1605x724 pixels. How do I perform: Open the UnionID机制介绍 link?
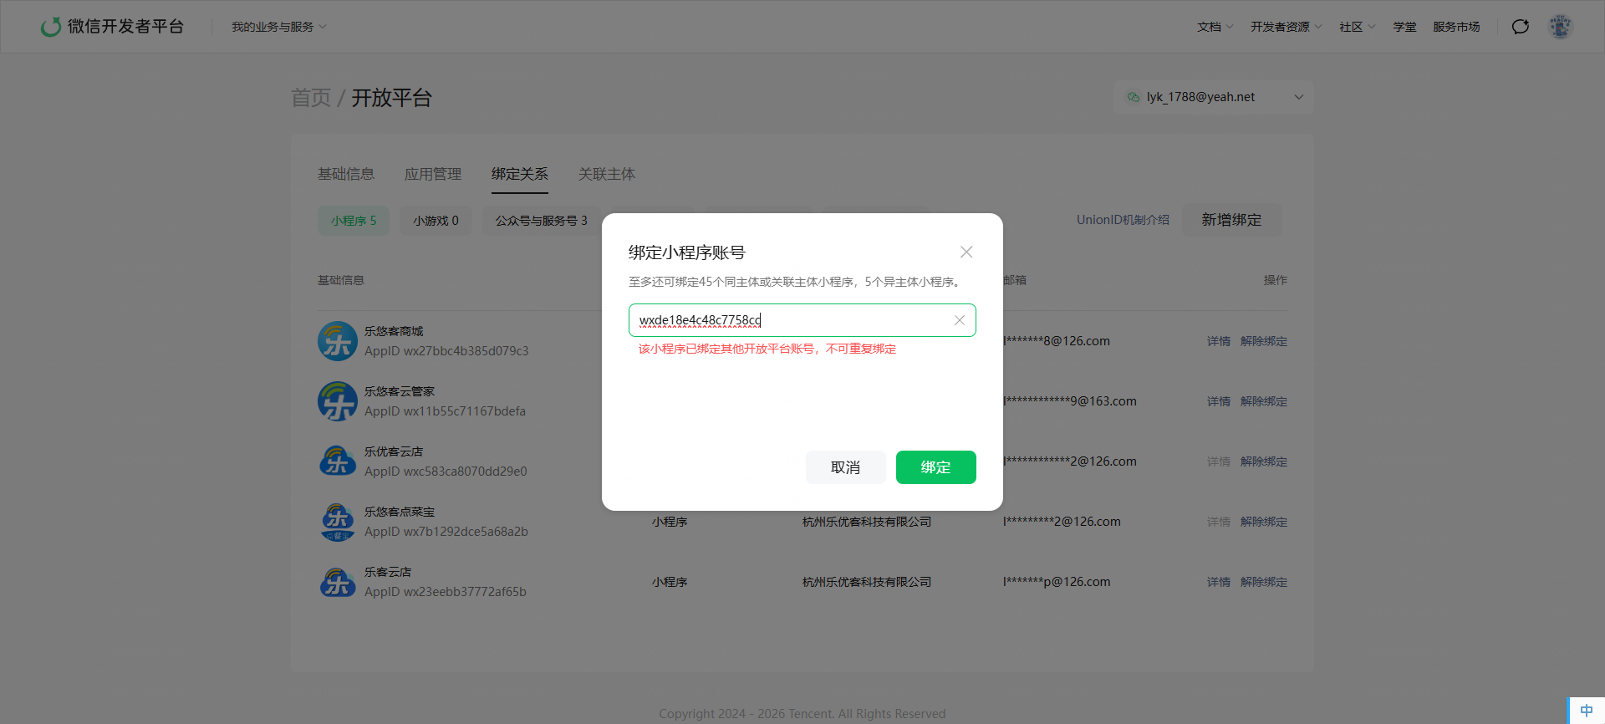[1123, 220]
